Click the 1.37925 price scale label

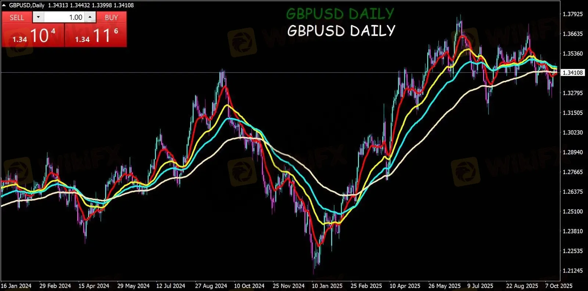click(573, 14)
